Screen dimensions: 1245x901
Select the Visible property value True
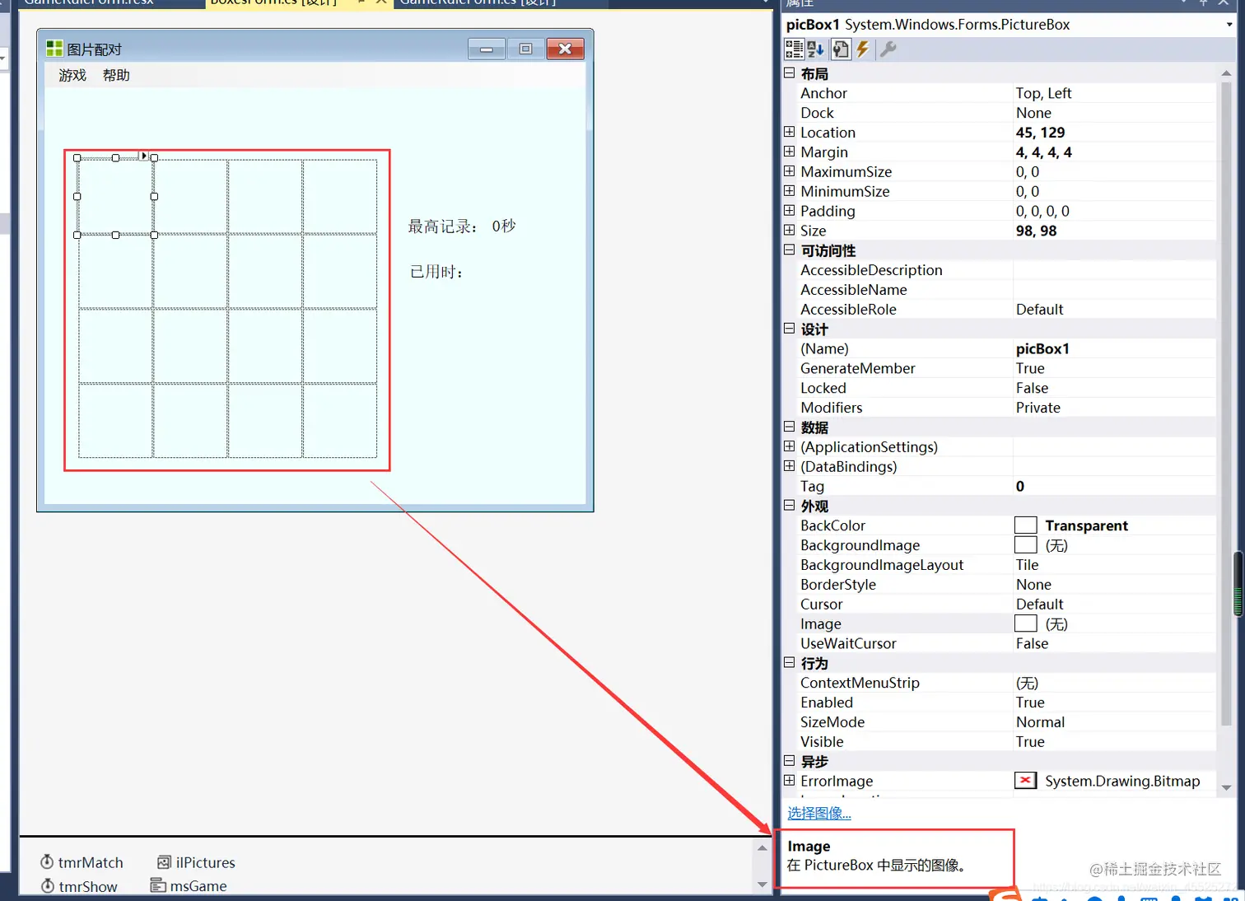point(1030,742)
